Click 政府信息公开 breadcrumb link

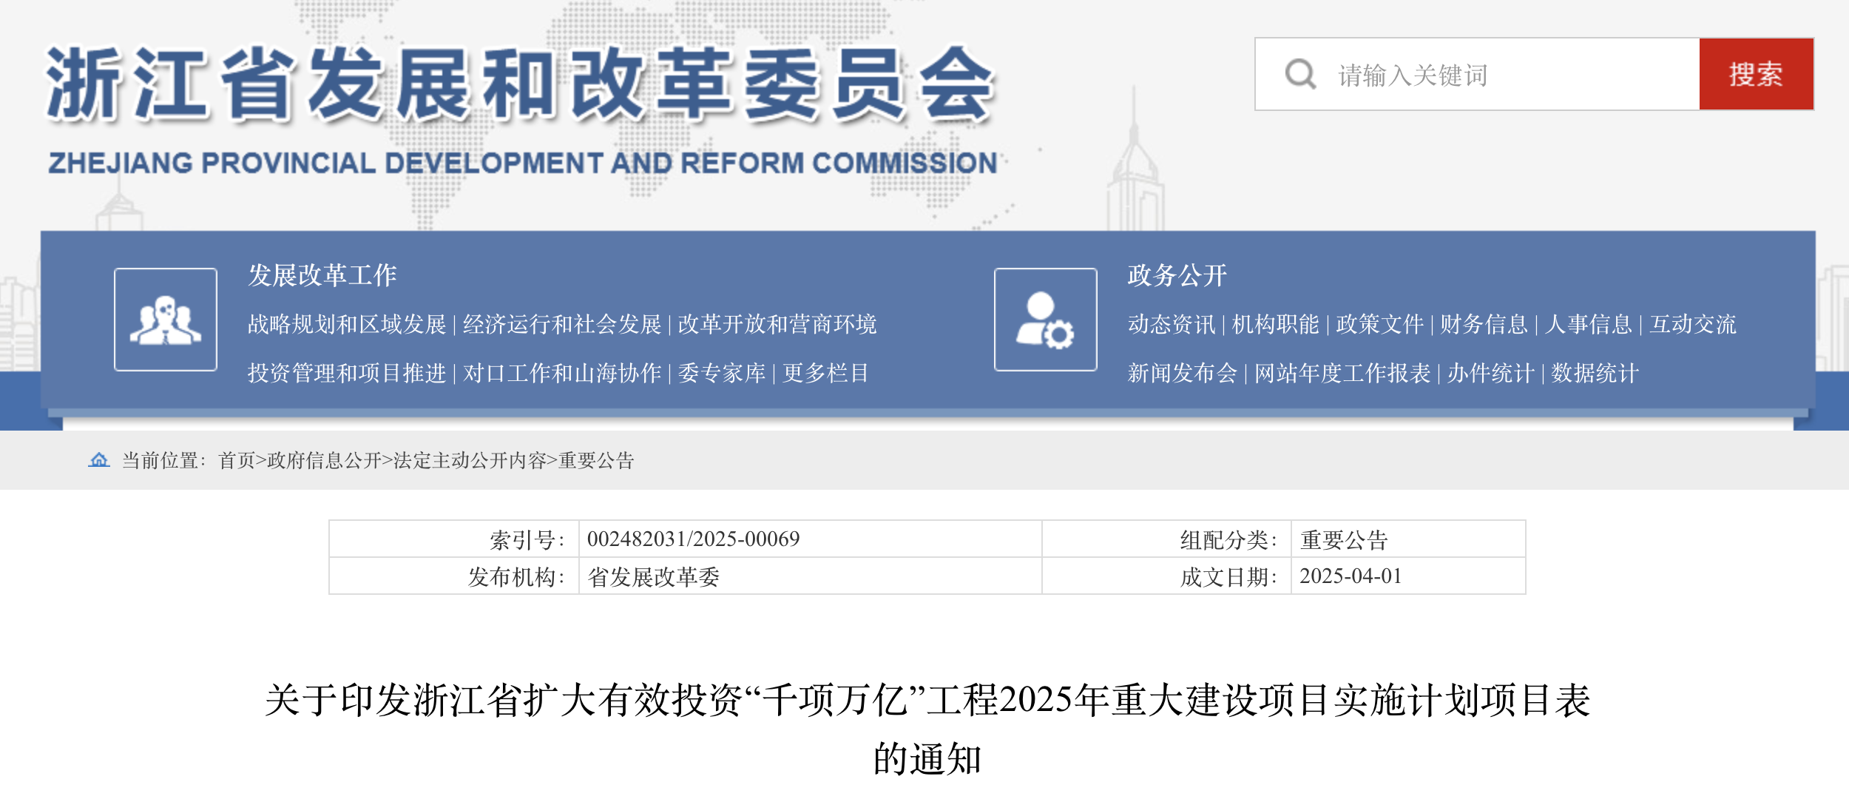[x=323, y=461]
